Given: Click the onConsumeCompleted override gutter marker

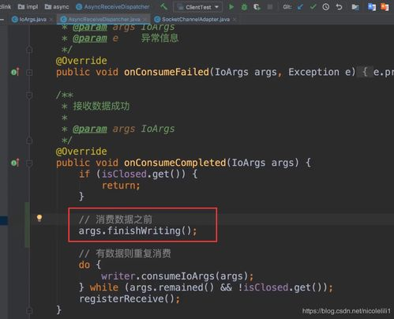Looking at the screenshot, I should click(x=15, y=163).
